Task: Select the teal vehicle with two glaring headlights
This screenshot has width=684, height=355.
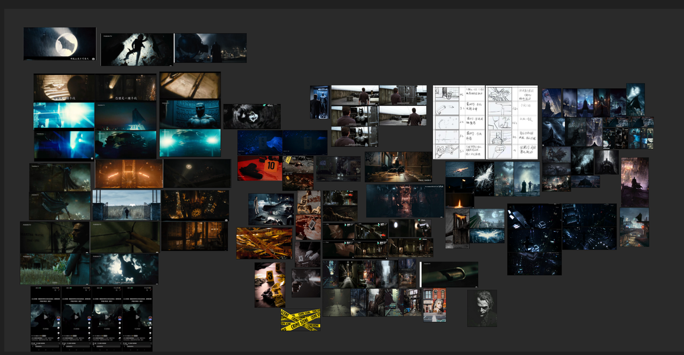Action: click(190, 143)
